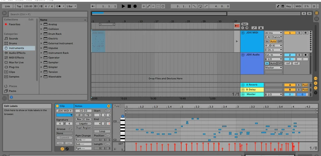
Task: Arm the JDXI Audio track for recording
Action: point(306,55)
